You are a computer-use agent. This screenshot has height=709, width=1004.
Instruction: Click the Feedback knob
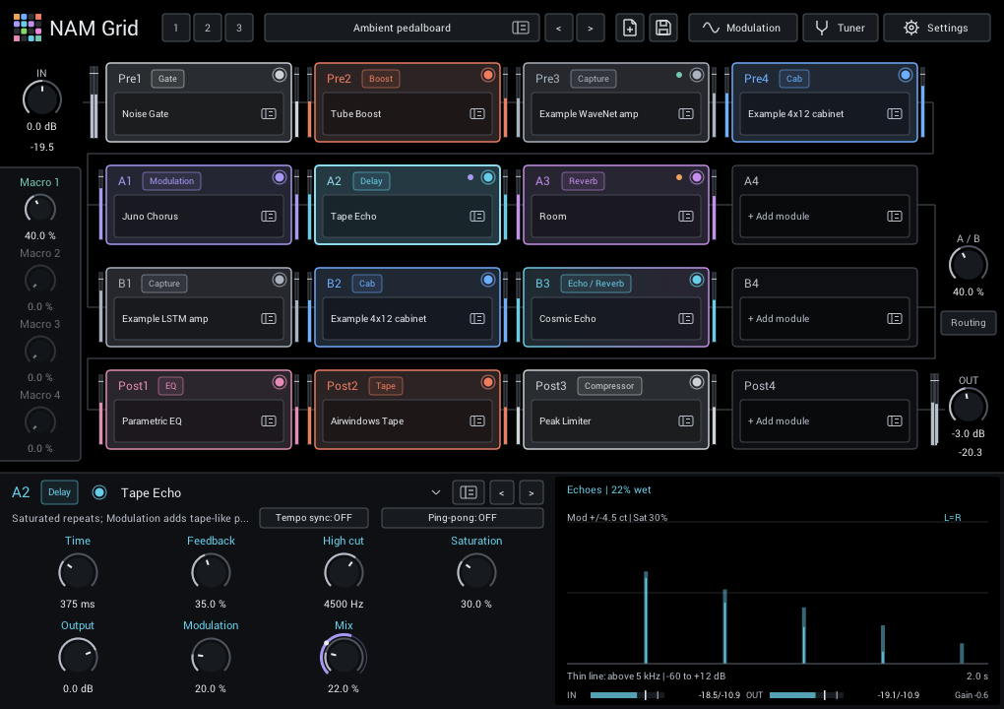point(211,572)
